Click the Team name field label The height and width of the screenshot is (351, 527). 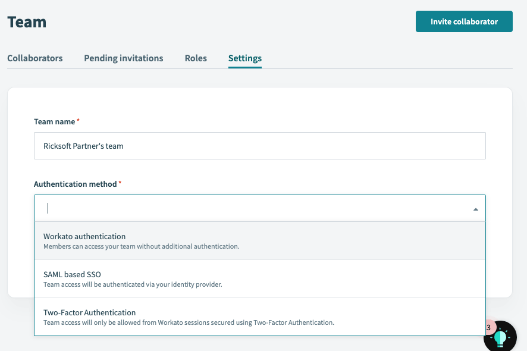tap(55, 121)
